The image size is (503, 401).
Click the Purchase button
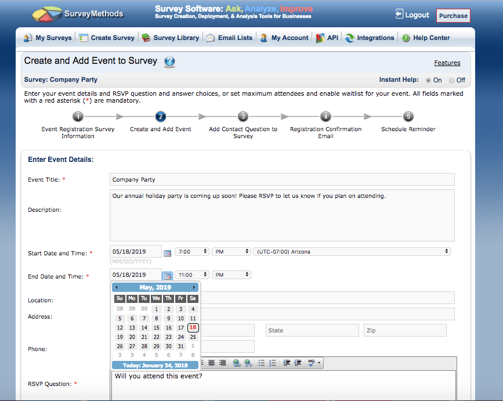tap(453, 16)
